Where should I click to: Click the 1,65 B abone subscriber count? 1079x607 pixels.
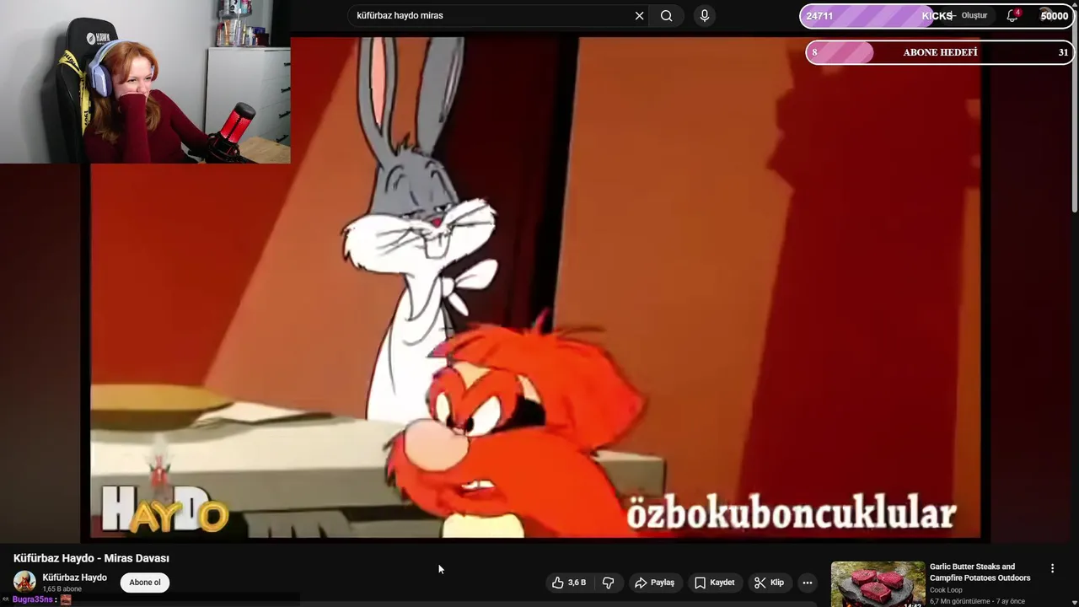(62, 589)
